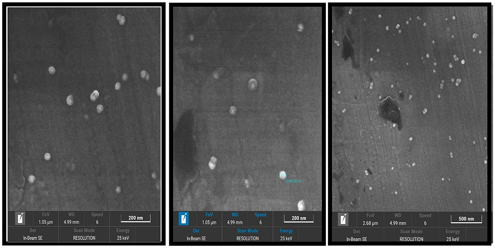Select the "Scan Mode" label in the right SEM panel

pyautogui.click(x=411, y=232)
